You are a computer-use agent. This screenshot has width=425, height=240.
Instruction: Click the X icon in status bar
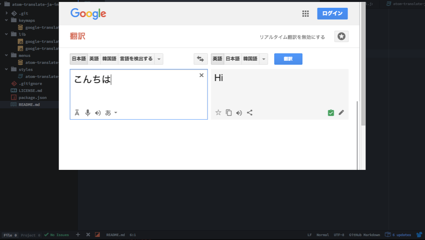(x=88, y=235)
